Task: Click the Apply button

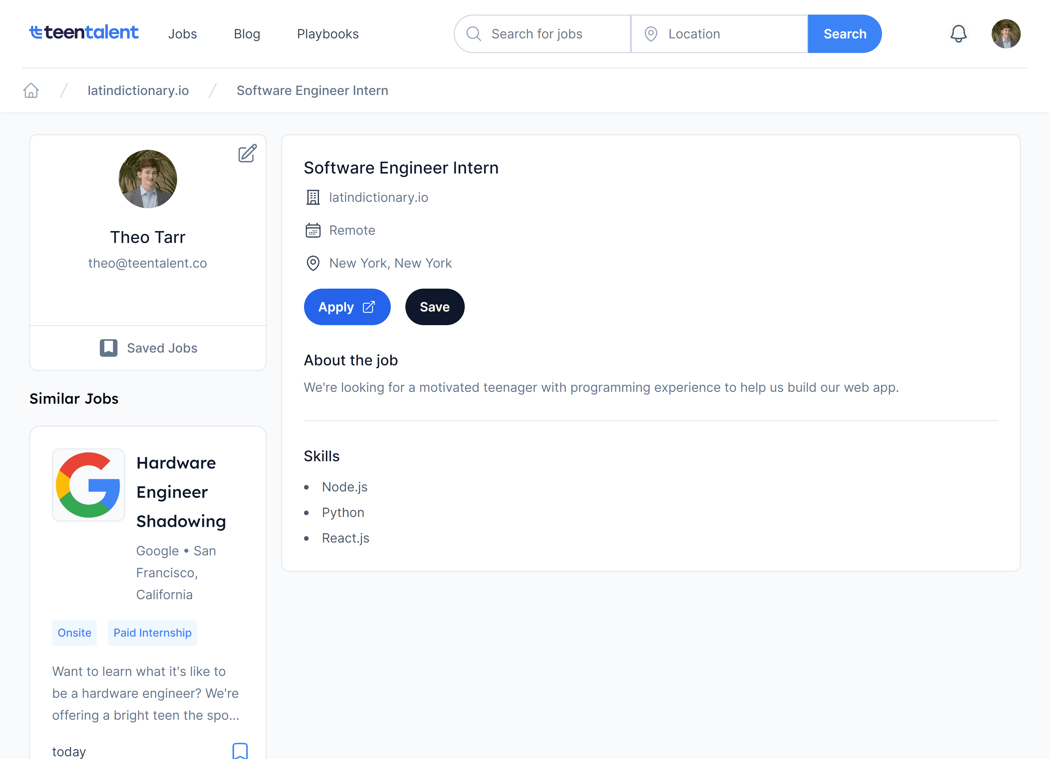Action: point(347,307)
